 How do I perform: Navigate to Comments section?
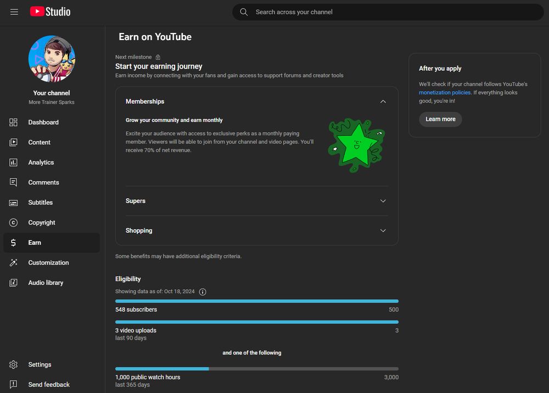click(52, 182)
